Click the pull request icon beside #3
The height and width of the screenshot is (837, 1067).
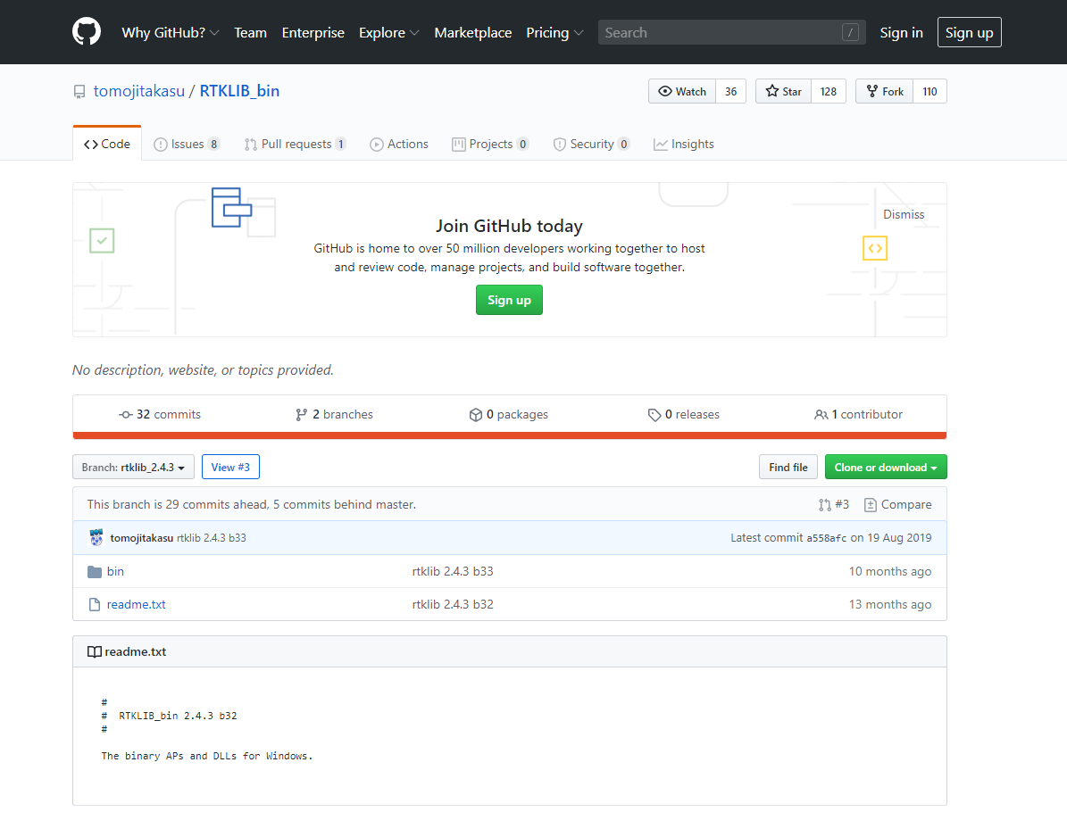pyautogui.click(x=825, y=504)
